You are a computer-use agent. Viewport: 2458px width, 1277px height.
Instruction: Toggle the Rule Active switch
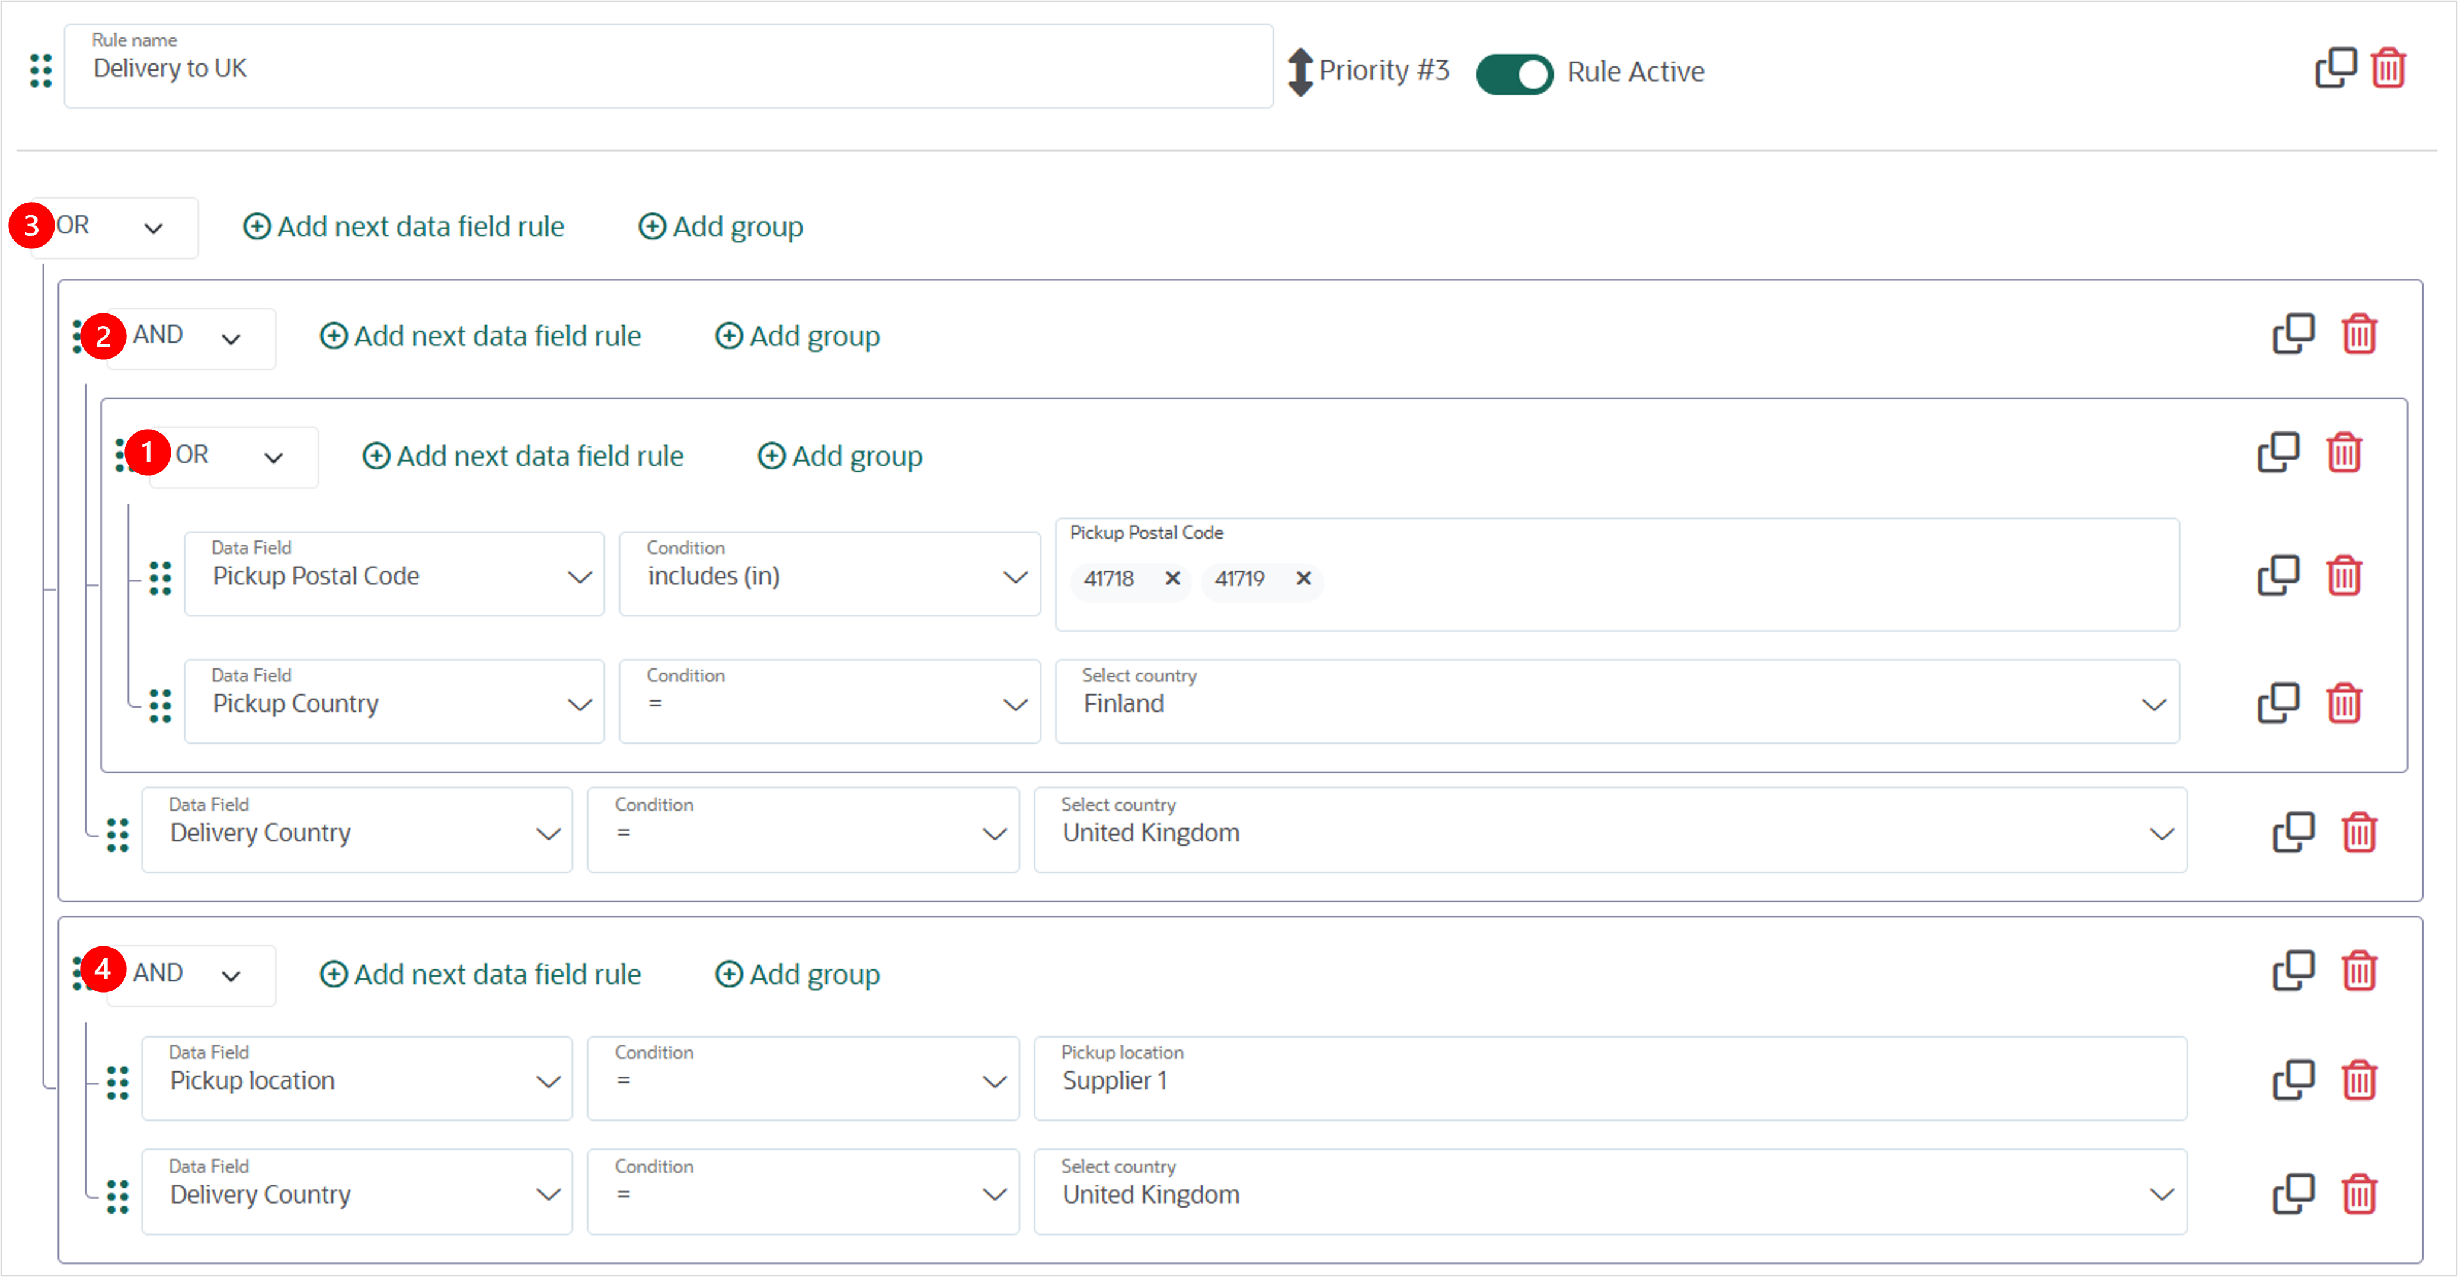[1514, 73]
